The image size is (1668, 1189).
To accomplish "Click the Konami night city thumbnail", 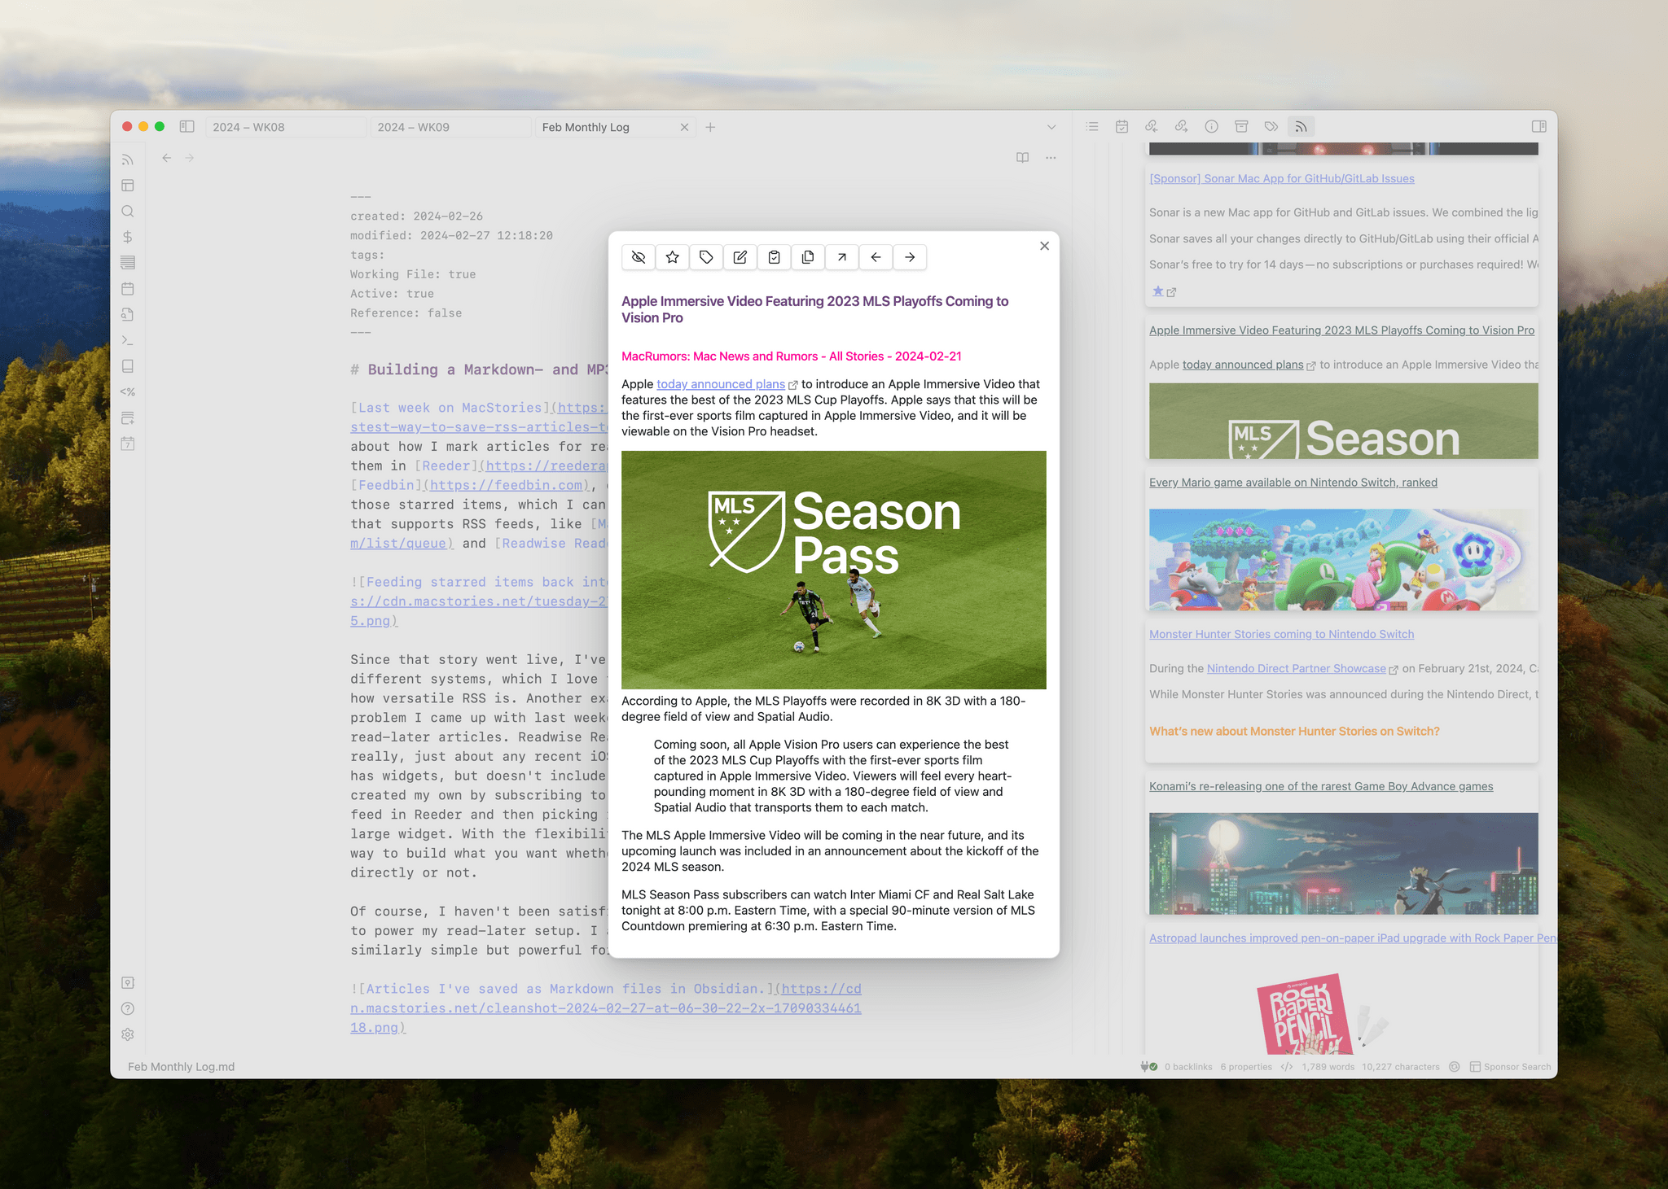I will click(x=1343, y=863).
